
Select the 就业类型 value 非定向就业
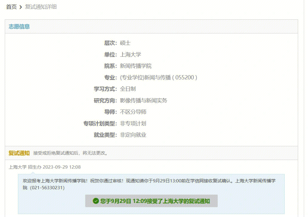pos(133,135)
